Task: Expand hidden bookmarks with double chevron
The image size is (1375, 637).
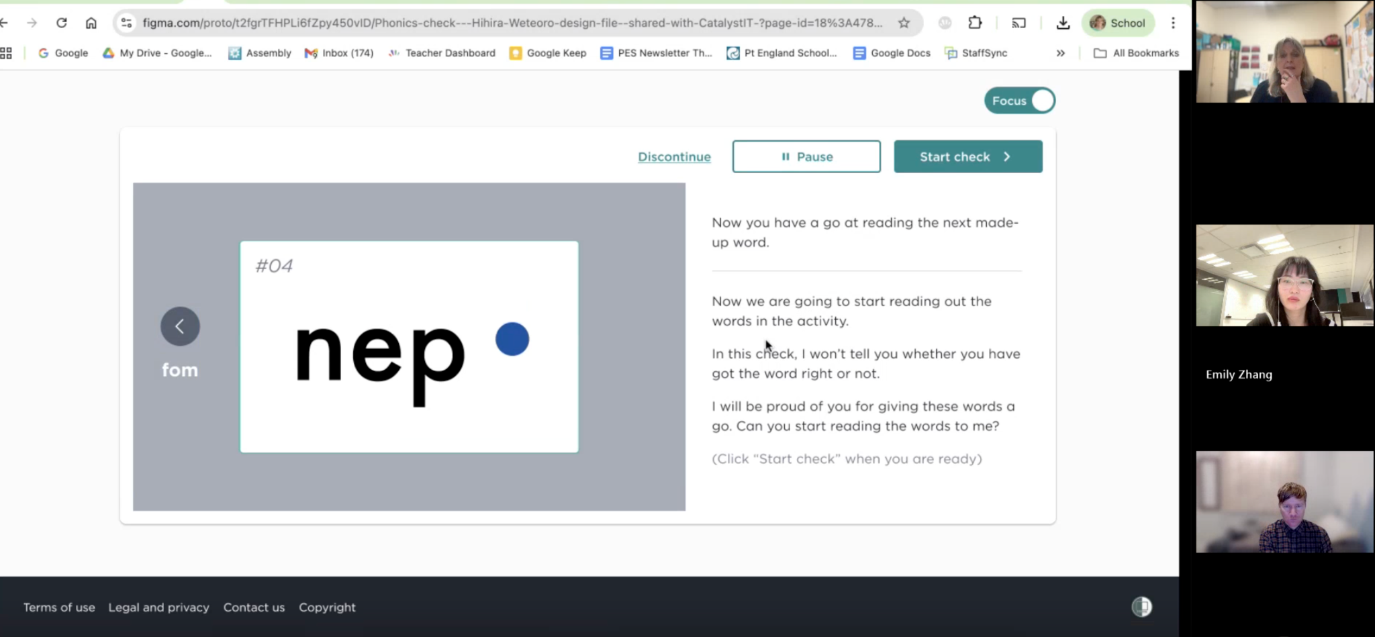Action: [x=1060, y=53]
